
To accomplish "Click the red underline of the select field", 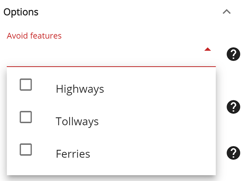I will pos(111,67).
